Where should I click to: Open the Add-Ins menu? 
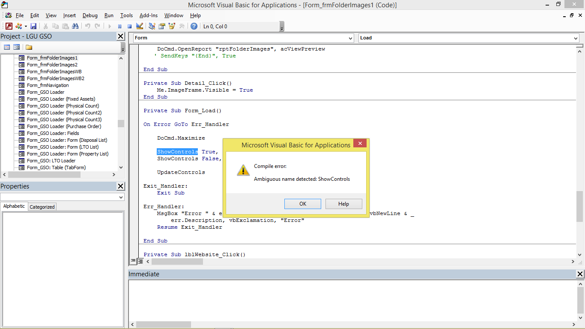tap(149, 15)
